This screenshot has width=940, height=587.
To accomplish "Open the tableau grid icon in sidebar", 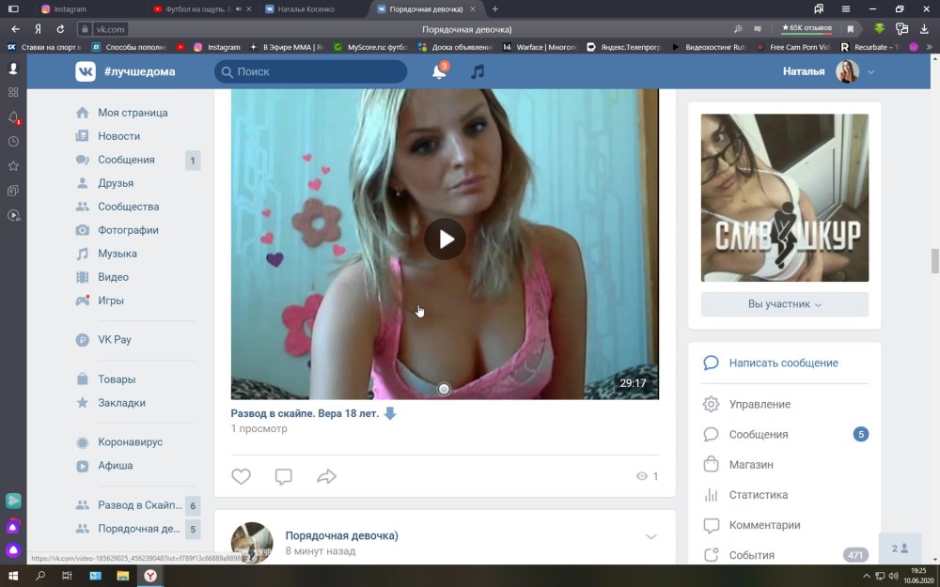I will click(x=13, y=92).
